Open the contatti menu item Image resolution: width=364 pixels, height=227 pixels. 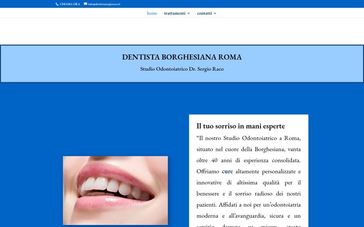click(205, 13)
